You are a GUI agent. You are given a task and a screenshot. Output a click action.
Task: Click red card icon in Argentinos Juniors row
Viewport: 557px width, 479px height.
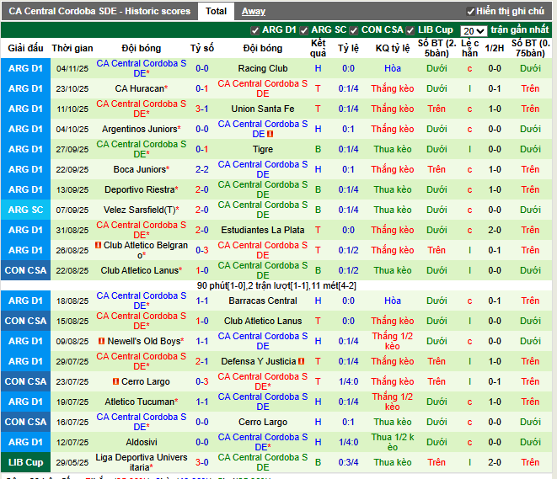pyautogui.click(x=270, y=134)
